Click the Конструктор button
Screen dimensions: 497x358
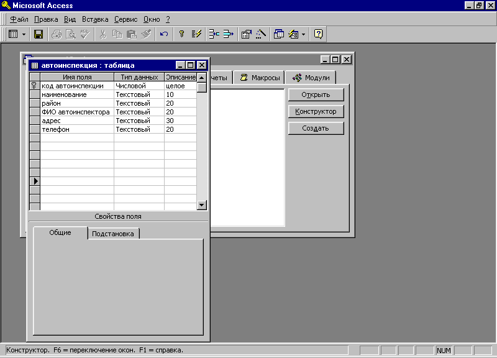pyautogui.click(x=316, y=112)
